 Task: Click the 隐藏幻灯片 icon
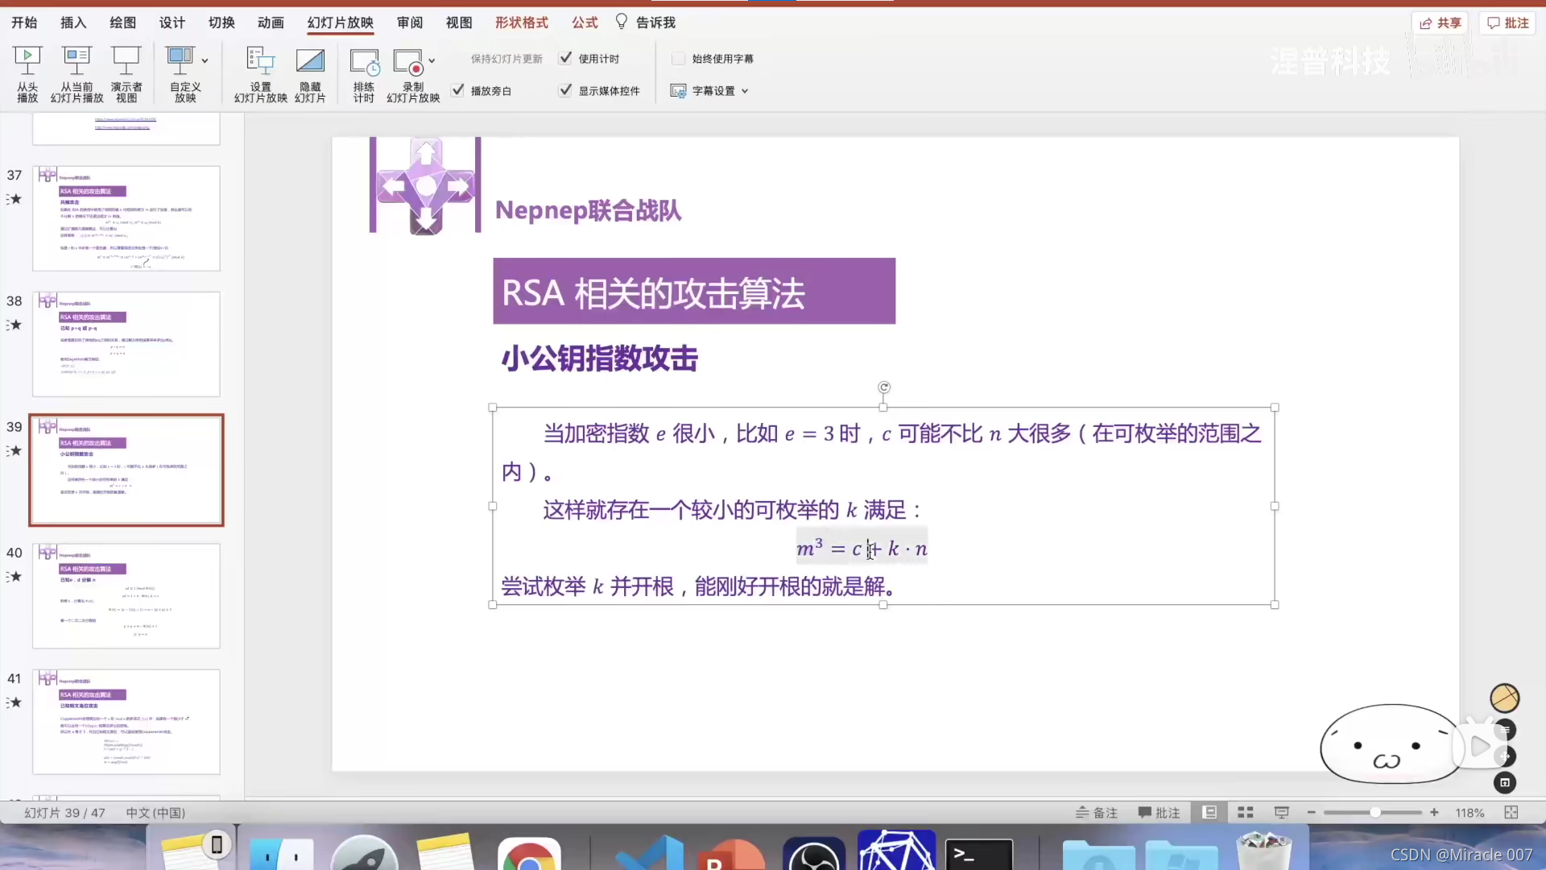point(310,73)
